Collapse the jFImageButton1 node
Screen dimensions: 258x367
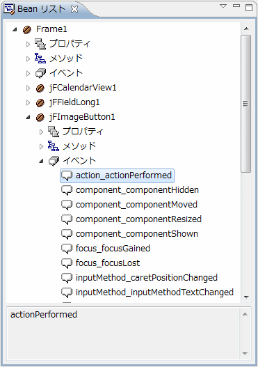tap(29, 117)
